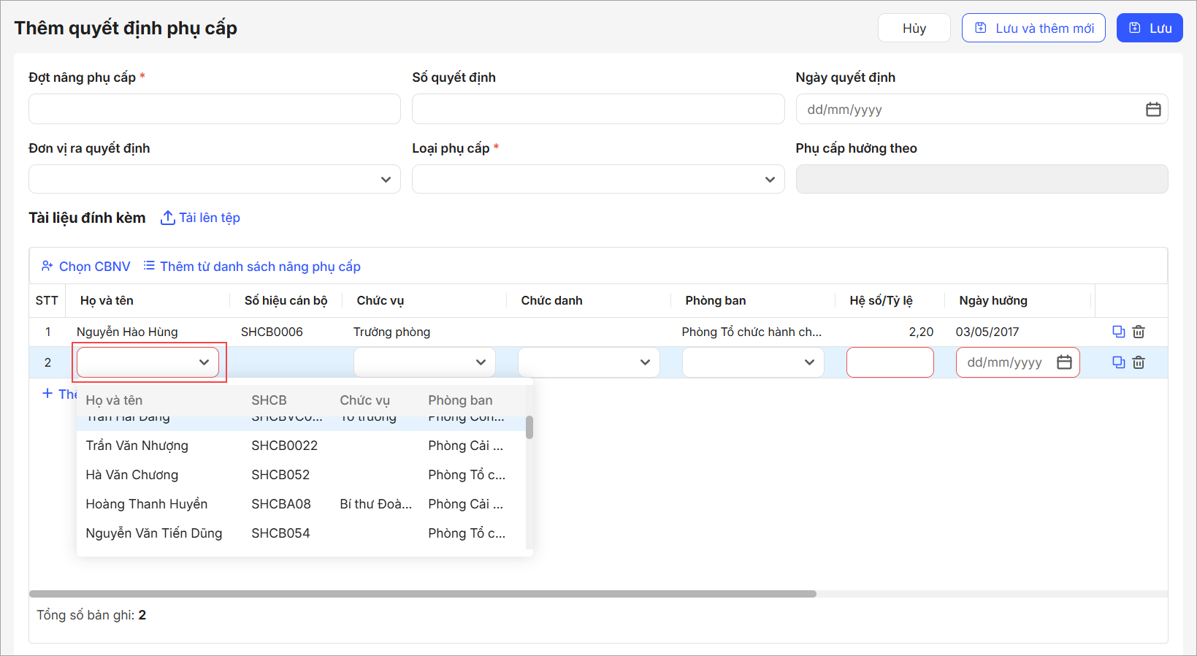Click the person icon beside Chọn CBNV
The width and height of the screenshot is (1197, 656).
coord(47,266)
